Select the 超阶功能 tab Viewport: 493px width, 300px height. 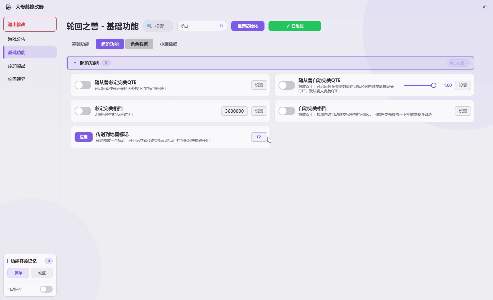[x=110, y=44]
